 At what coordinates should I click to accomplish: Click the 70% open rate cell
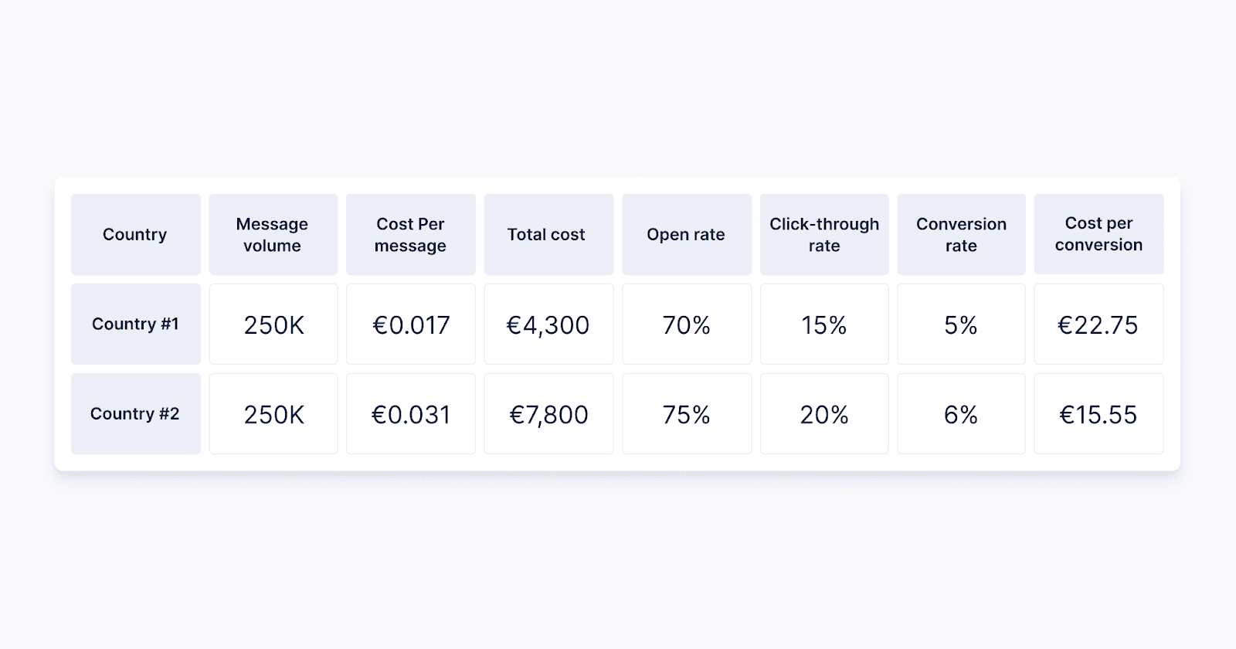tap(686, 324)
